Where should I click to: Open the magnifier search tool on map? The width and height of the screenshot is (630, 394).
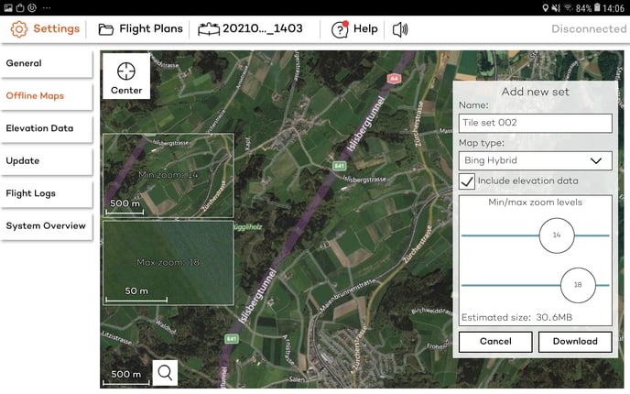point(165,372)
